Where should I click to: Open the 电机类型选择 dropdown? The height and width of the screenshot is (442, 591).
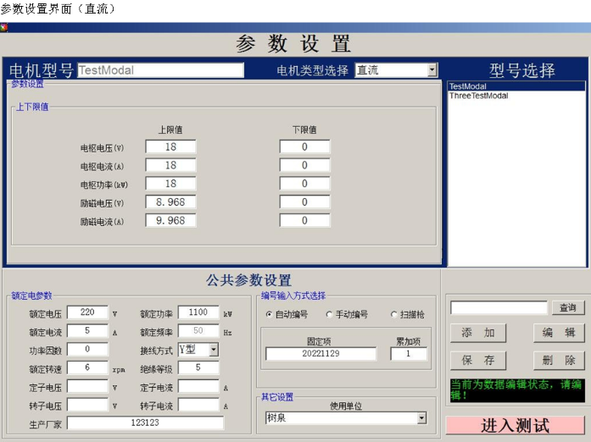pos(432,70)
